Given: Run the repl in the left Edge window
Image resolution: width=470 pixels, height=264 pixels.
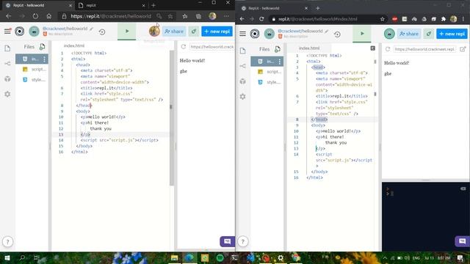Looking at the screenshot, I should pos(127,31).
